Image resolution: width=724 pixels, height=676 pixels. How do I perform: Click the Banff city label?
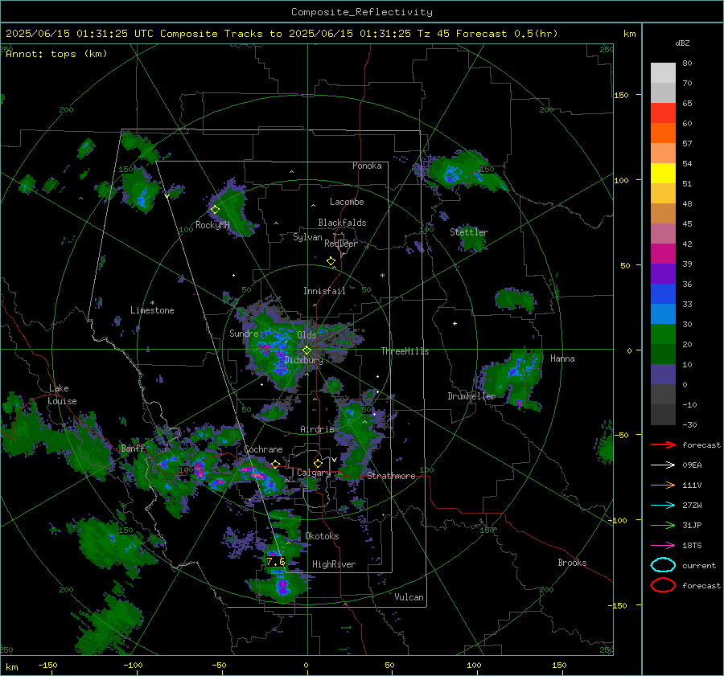click(133, 449)
